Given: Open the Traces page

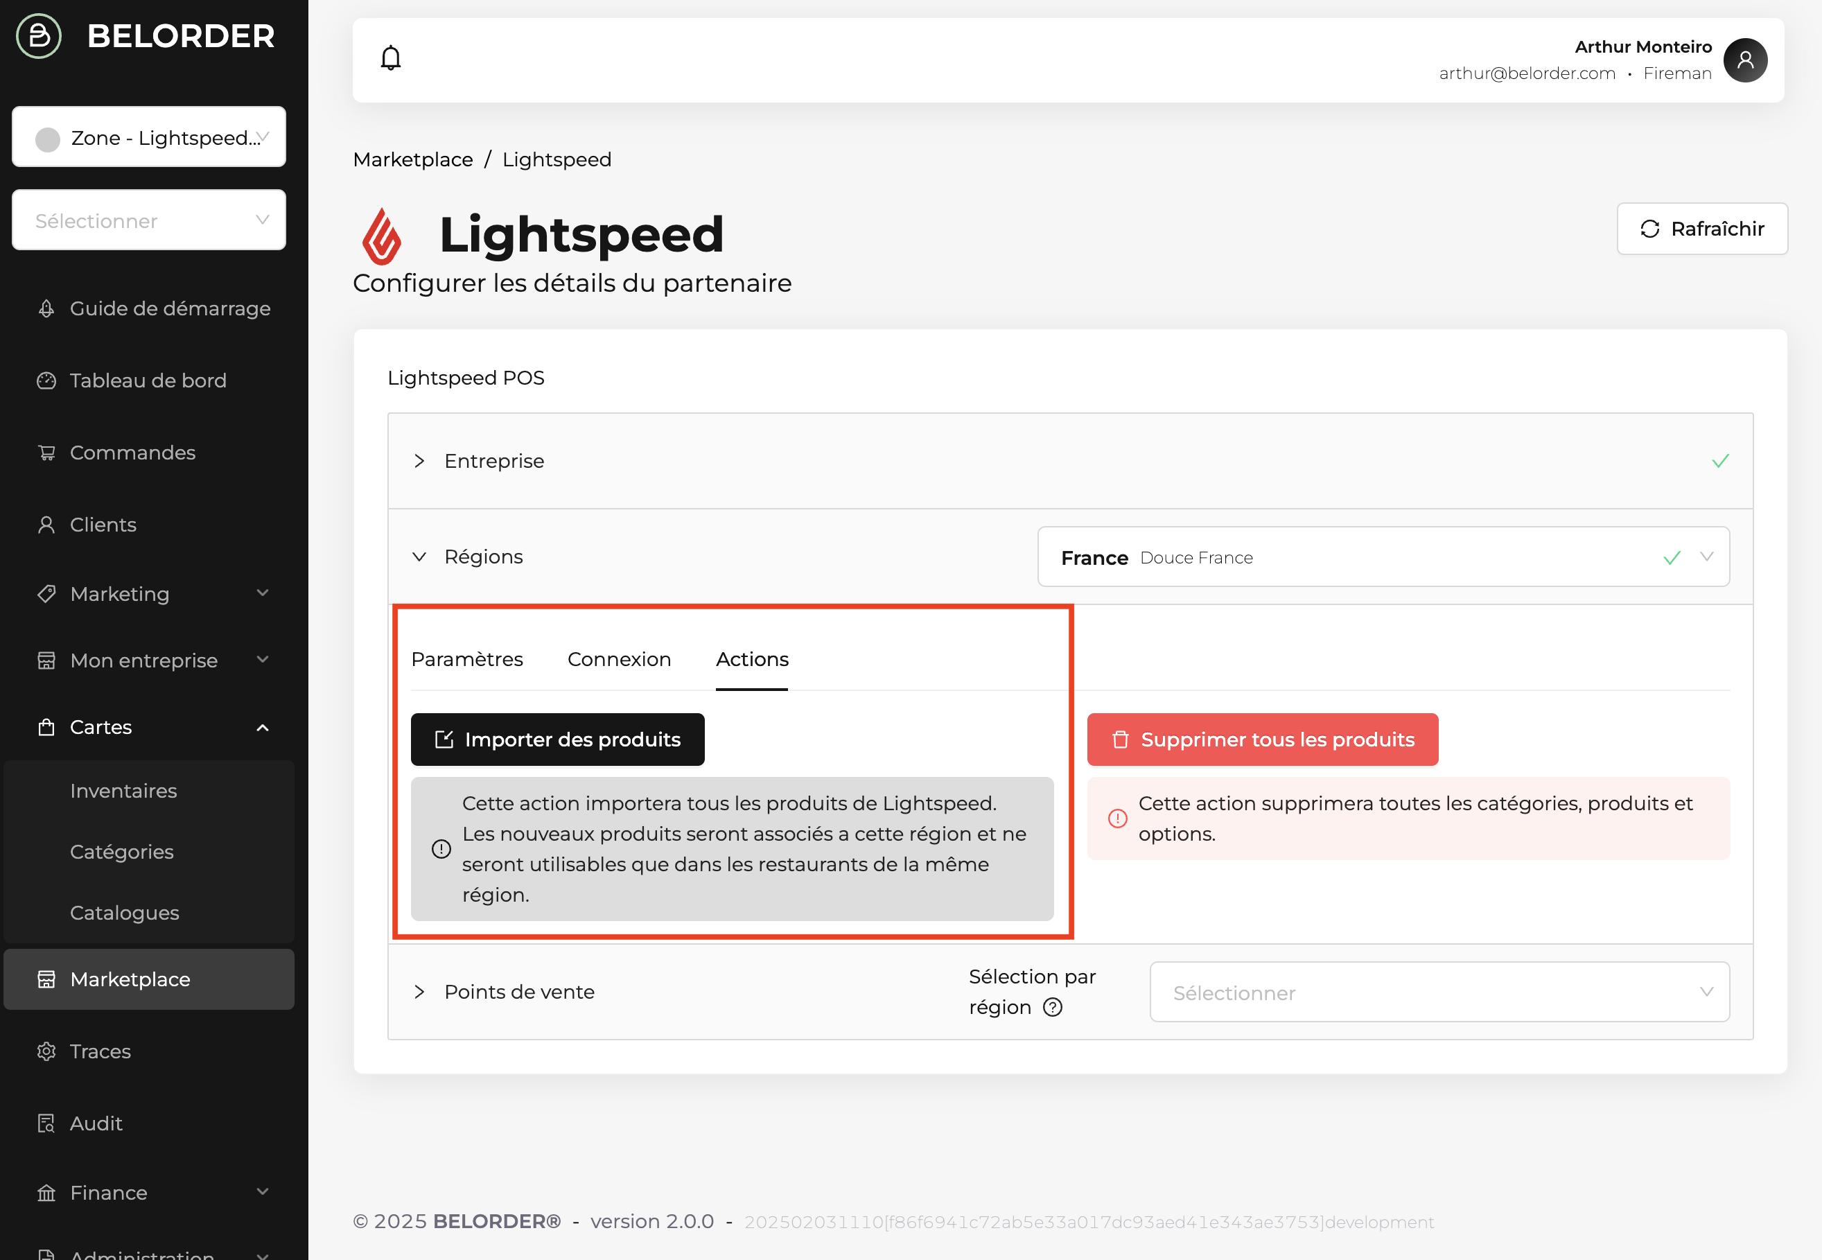Looking at the screenshot, I should pos(149,1051).
